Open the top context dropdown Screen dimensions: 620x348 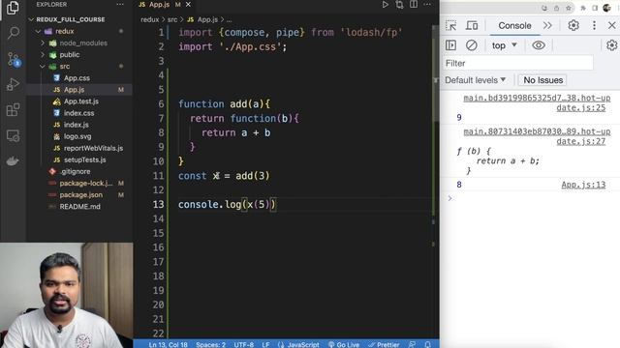tap(504, 45)
